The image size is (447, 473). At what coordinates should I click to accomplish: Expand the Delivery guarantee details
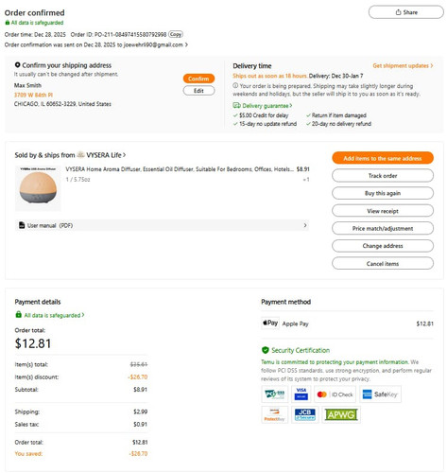(263, 106)
